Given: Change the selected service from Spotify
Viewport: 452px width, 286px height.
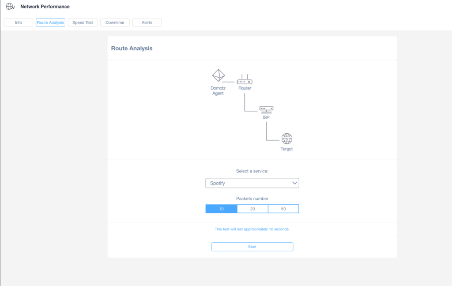Looking at the screenshot, I should pyautogui.click(x=252, y=183).
